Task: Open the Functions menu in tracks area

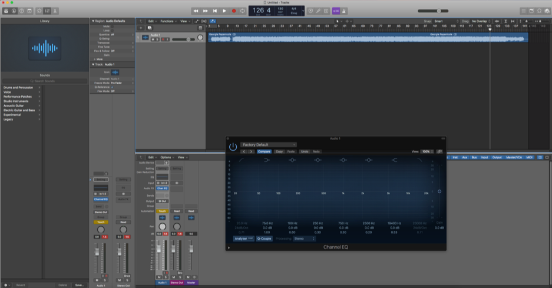Action: (x=168, y=21)
